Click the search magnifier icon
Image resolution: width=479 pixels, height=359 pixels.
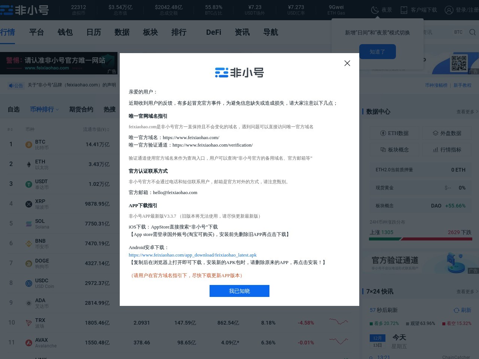click(x=473, y=32)
